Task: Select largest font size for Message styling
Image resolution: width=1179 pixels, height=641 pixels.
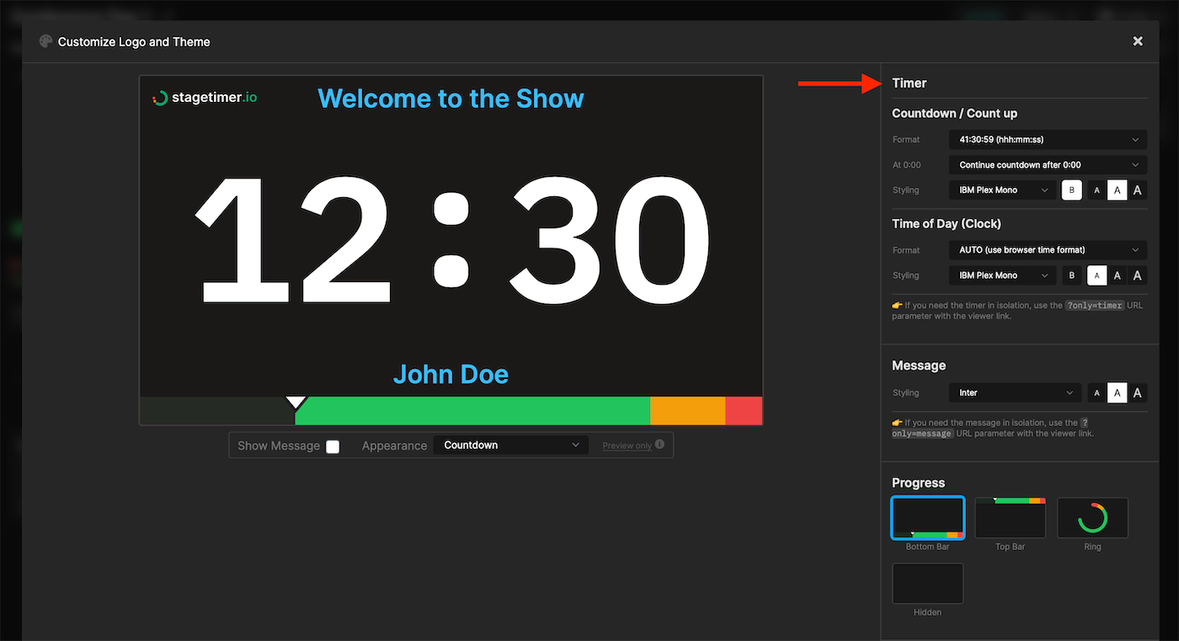Action: [1136, 393]
